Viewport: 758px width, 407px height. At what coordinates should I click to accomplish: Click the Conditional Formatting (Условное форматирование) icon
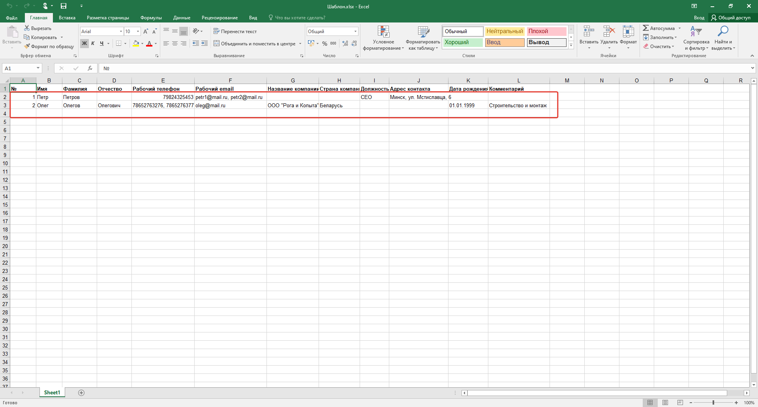tap(383, 32)
